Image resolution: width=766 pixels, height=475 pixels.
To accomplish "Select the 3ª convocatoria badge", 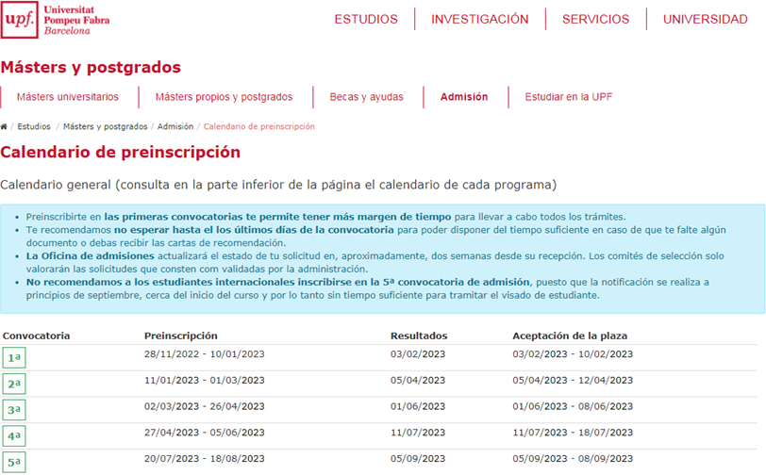I will [x=13, y=411].
